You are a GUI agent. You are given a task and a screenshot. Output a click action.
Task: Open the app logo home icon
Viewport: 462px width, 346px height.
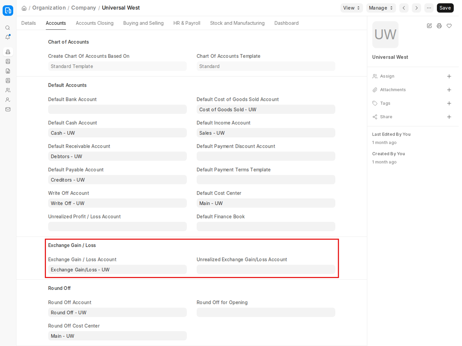click(8, 10)
